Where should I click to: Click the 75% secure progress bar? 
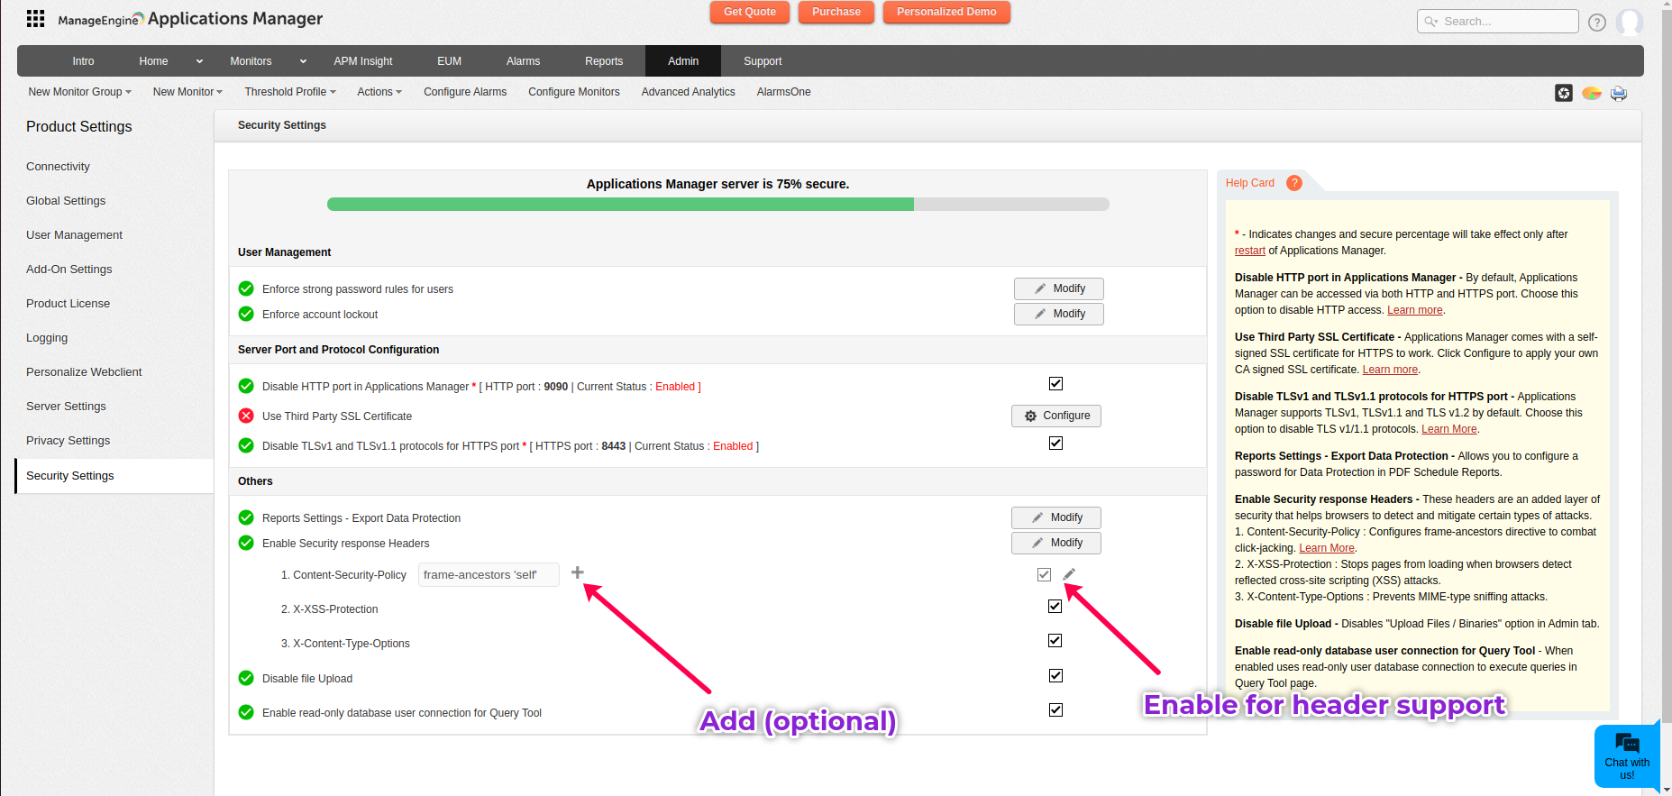(x=717, y=205)
